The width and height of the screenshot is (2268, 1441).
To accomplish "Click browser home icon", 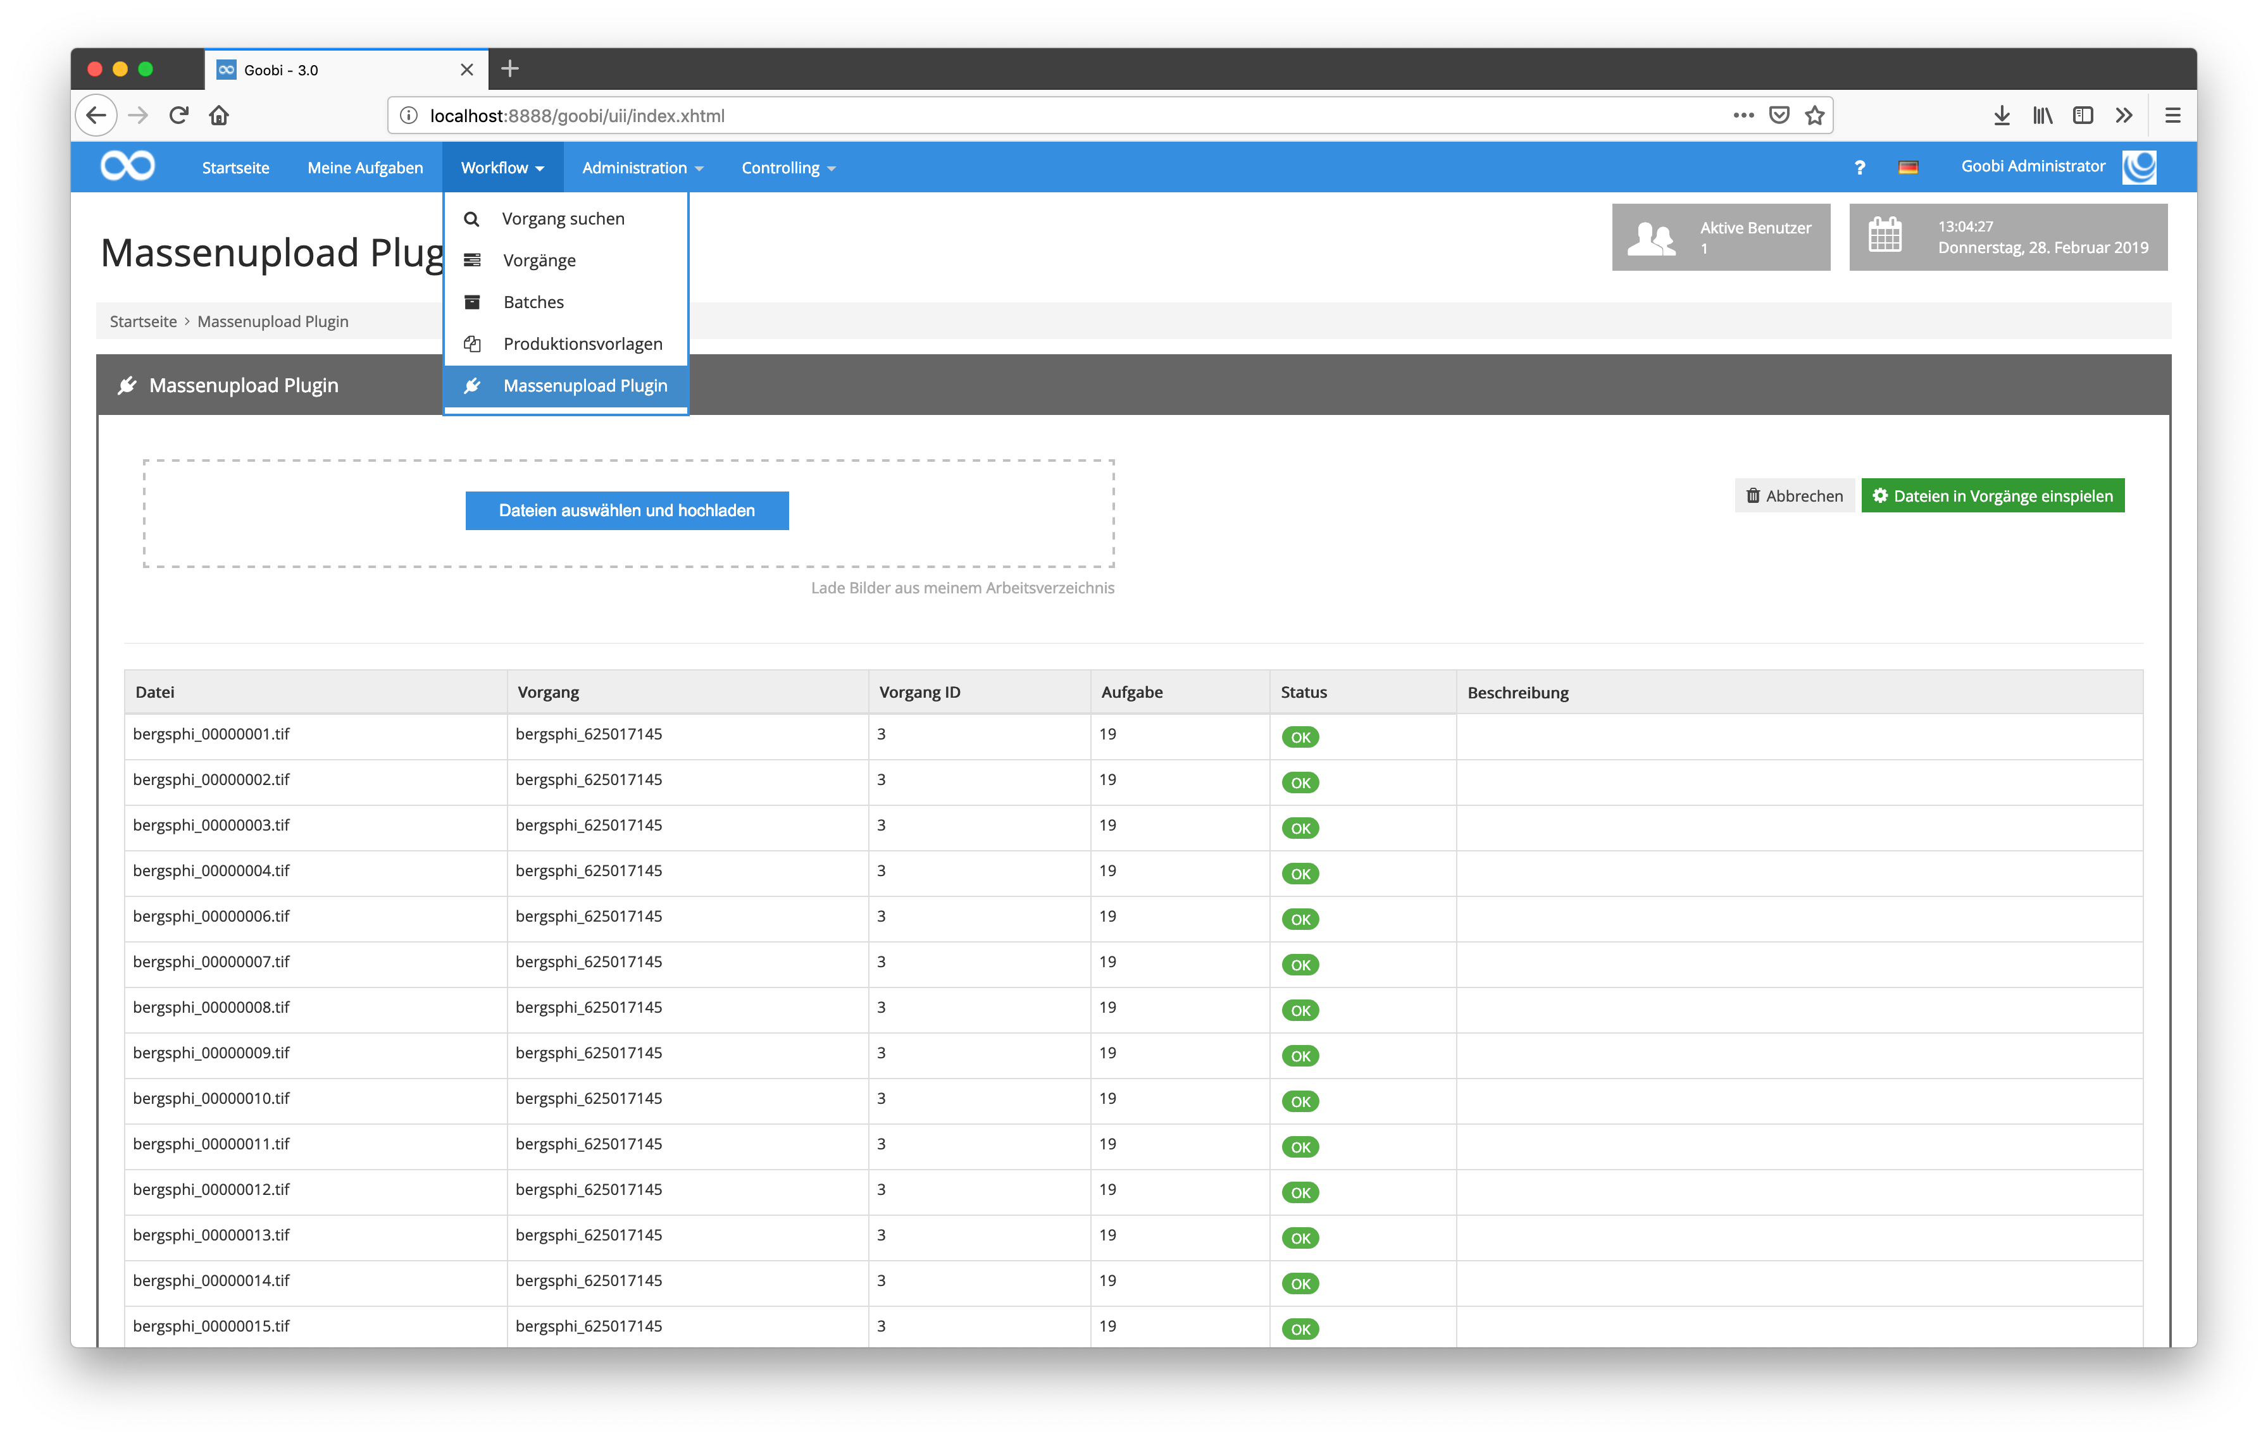I will tap(220, 115).
